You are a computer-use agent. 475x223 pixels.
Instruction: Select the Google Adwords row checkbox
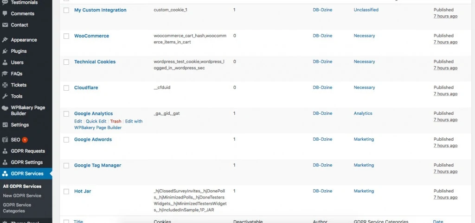(66, 140)
